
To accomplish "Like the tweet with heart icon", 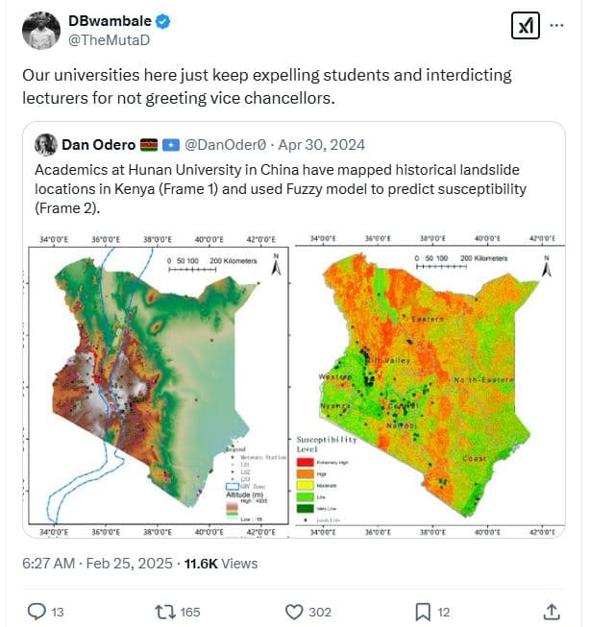I will pyautogui.click(x=295, y=611).
